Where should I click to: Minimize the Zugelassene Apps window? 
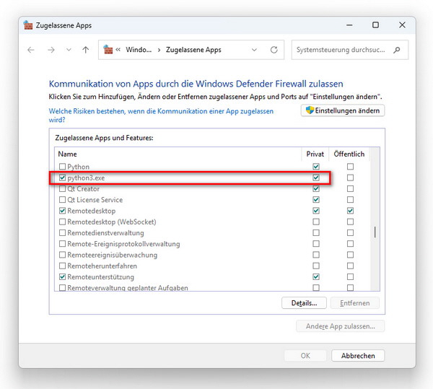pos(349,25)
